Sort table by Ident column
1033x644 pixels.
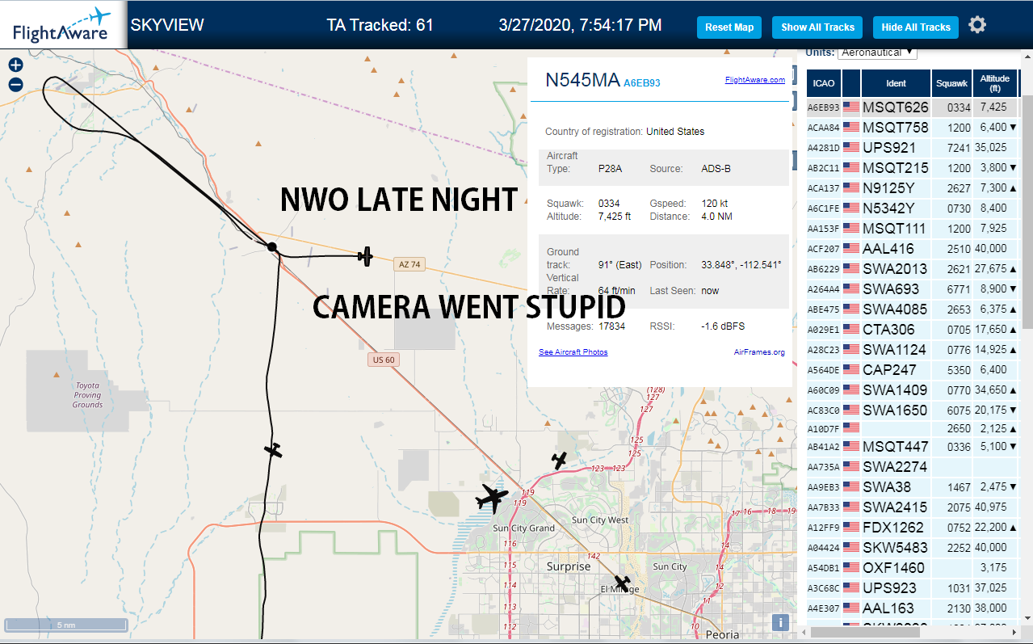pos(897,83)
